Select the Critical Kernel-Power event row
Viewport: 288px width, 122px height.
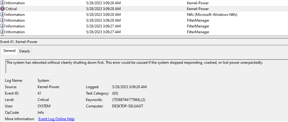(144, 9)
